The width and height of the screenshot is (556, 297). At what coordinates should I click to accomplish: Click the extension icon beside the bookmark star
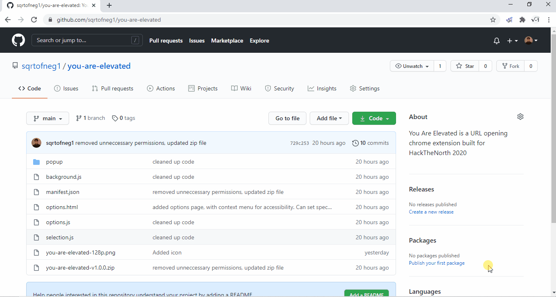coord(509,20)
